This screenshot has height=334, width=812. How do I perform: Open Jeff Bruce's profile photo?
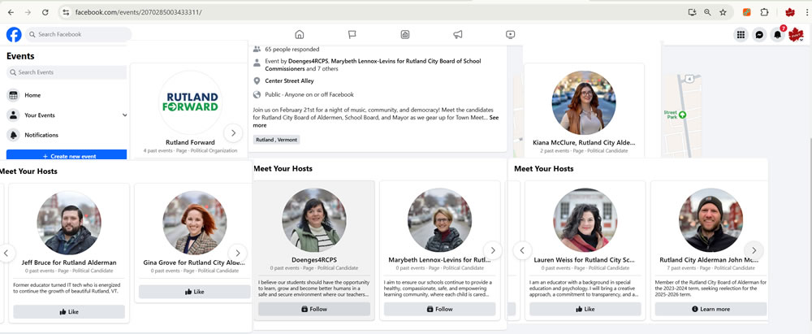coord(69,223)
